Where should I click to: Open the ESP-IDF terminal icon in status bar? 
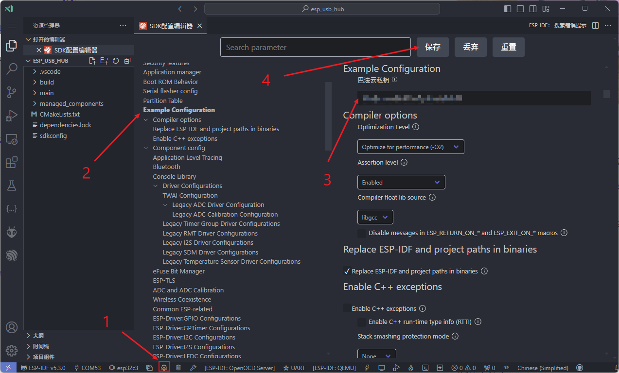[425, 368]
